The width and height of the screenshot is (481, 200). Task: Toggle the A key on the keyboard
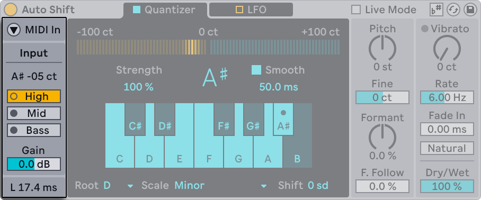(x=268, y=152)
